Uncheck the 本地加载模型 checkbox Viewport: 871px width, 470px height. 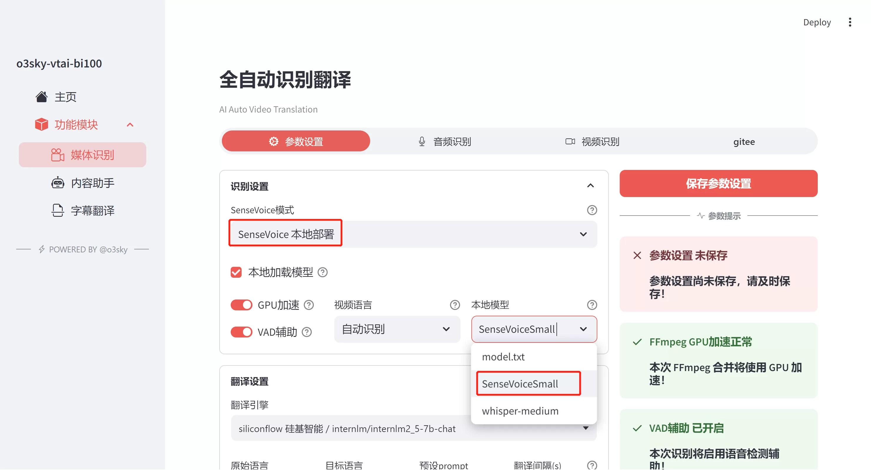(236, 272)
